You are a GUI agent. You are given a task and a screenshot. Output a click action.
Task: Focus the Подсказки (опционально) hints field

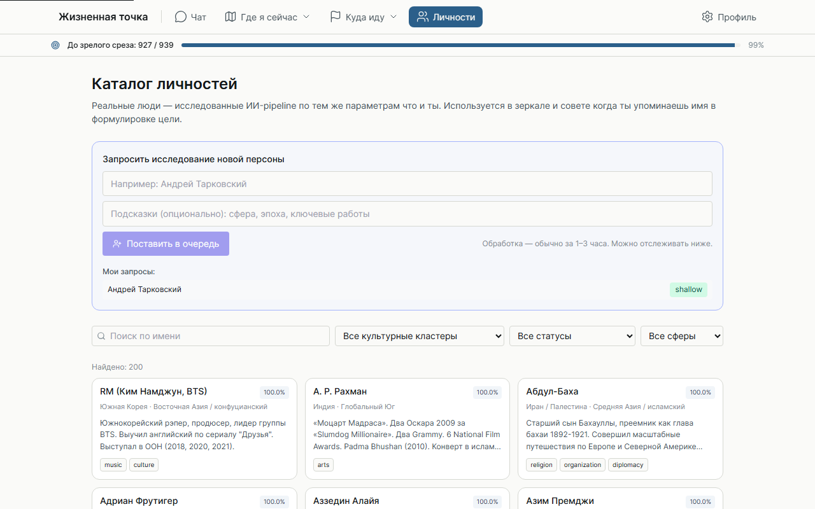(407, 214)
